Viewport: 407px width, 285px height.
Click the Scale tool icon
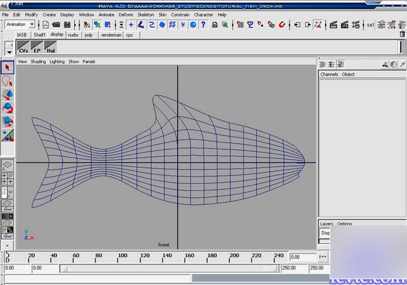[x=8, y=121]
